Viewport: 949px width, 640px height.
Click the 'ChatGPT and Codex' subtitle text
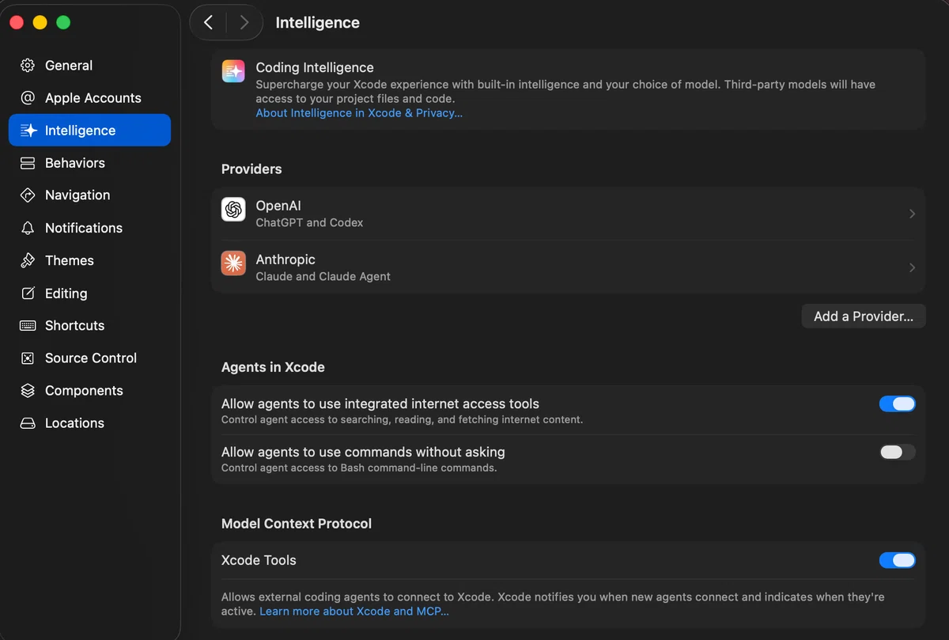pos(309,223)
